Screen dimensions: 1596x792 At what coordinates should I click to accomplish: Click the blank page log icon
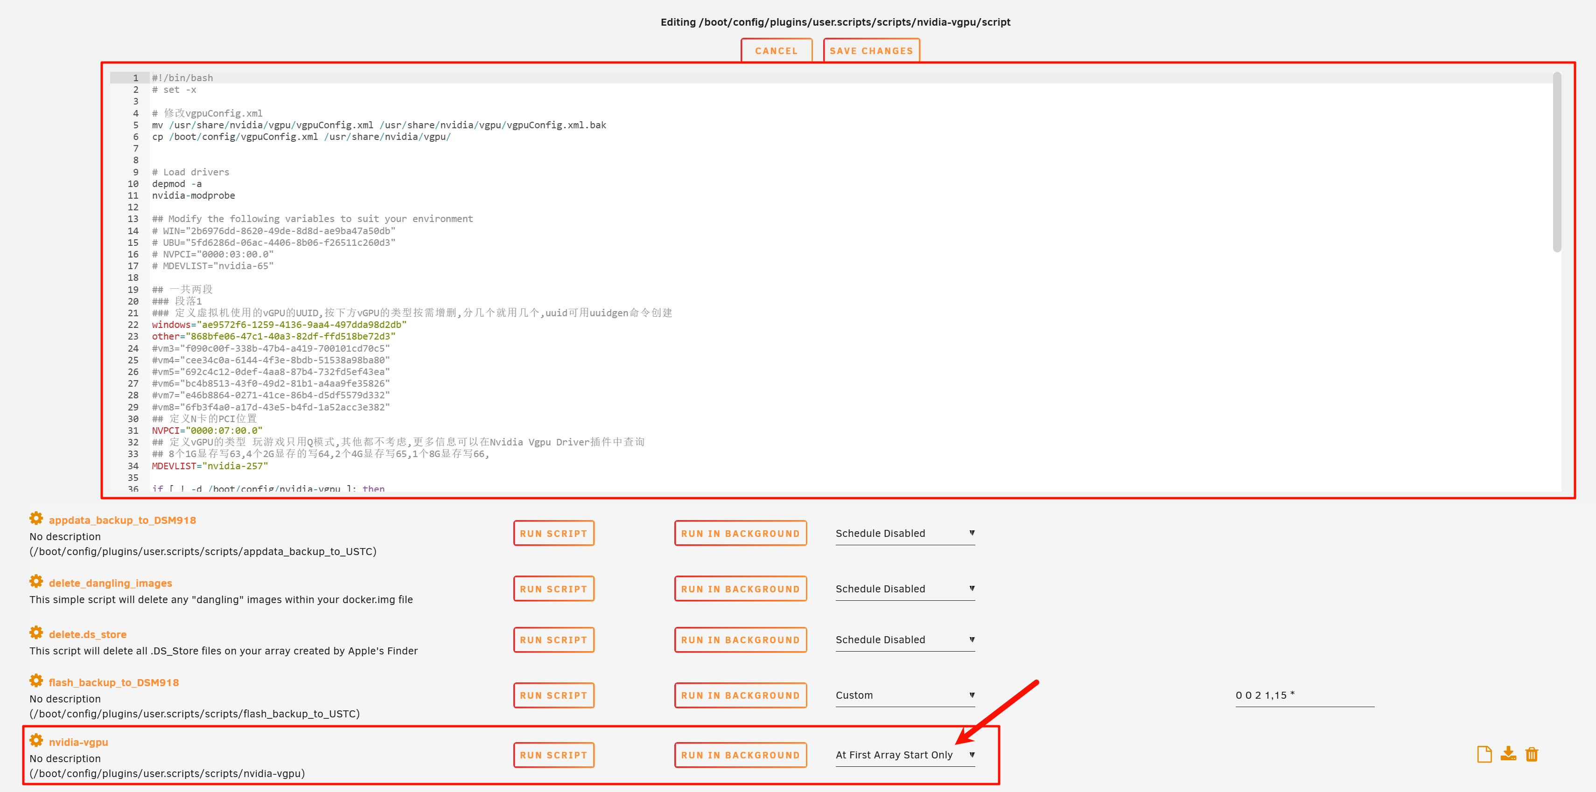pos(1484,754)
